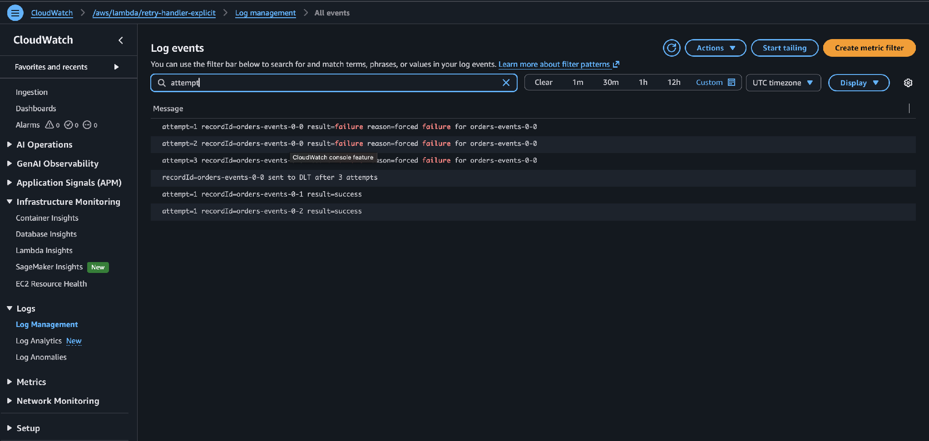Open the UTC timezone dropdown
This screenshot has height=441, width=929.
(783, 83)
